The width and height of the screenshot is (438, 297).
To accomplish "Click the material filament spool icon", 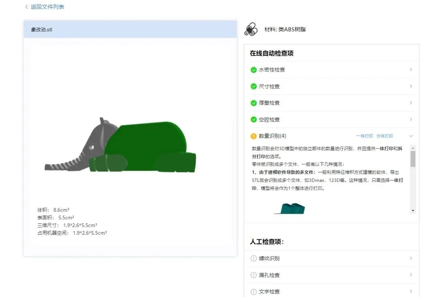I will (x=251, y=30).
